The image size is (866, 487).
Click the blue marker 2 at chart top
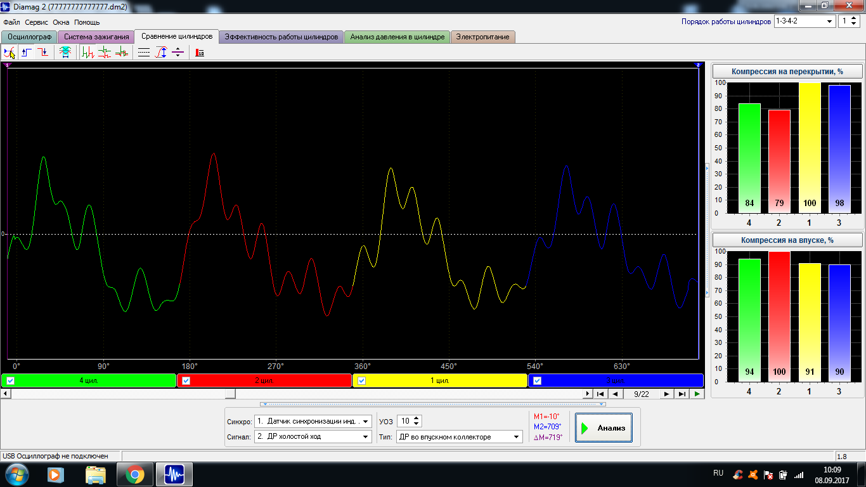coord(699,65)
